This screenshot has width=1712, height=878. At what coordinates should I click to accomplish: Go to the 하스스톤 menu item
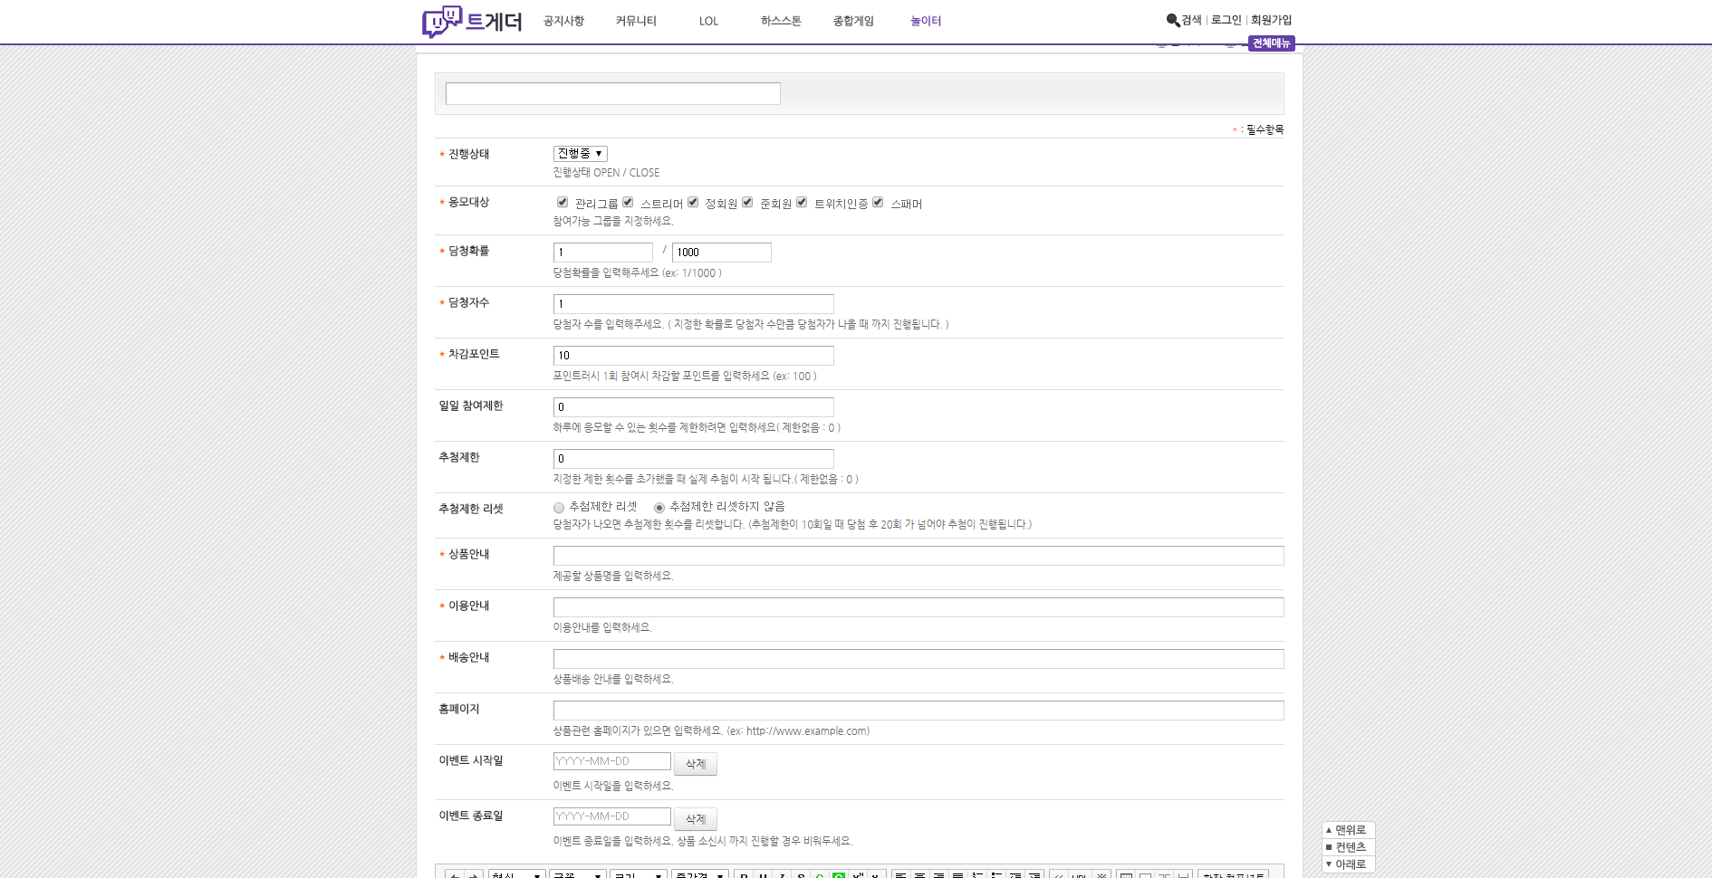[781, 21]
